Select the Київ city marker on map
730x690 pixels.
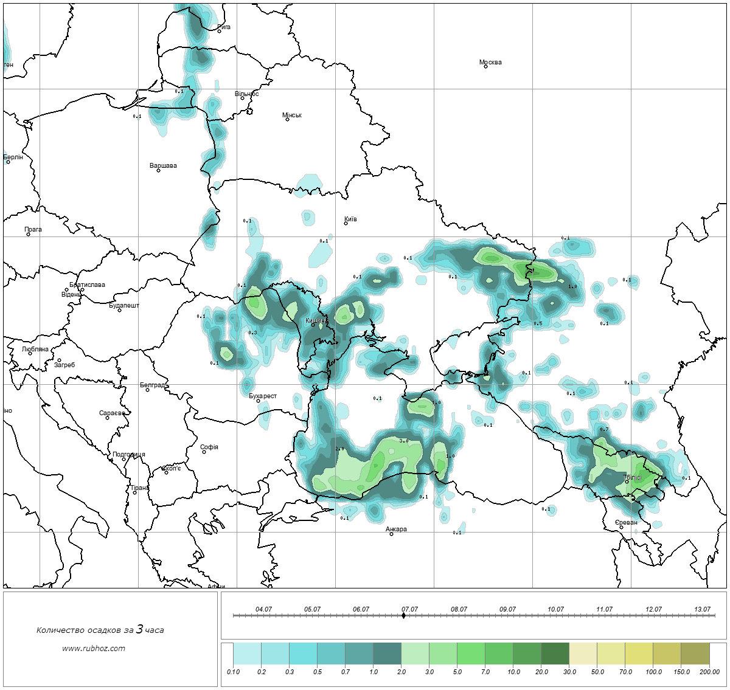[346, 224]
